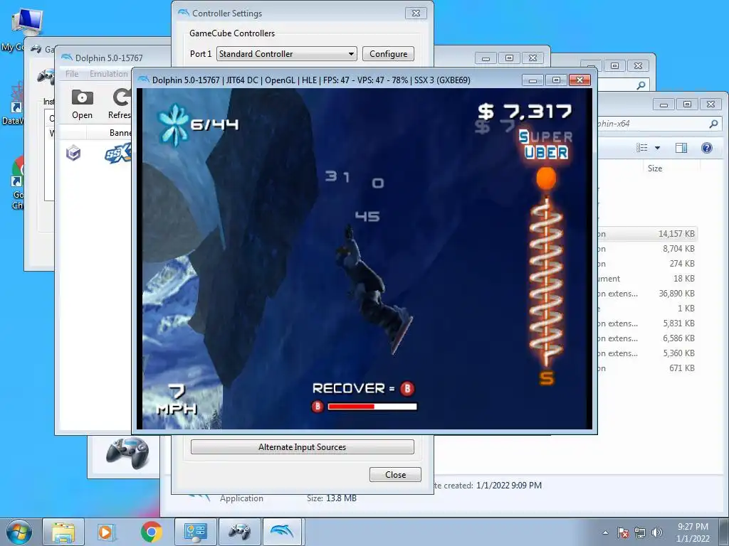Click the search magnifier in Explorer window
This screenshot has height=546, width=729.
click(713, 124)
